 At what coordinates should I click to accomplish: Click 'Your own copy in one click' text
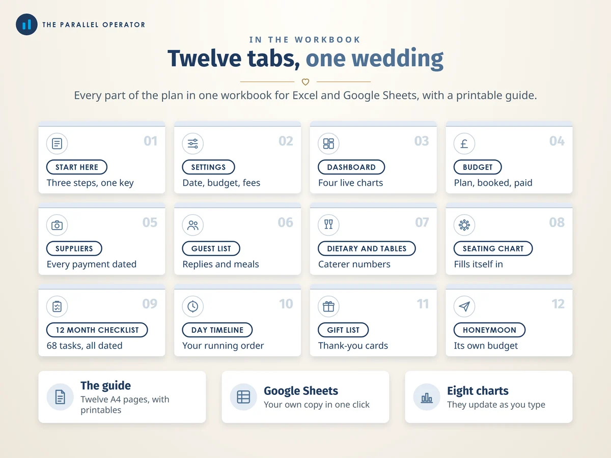[x=317, y=405]
